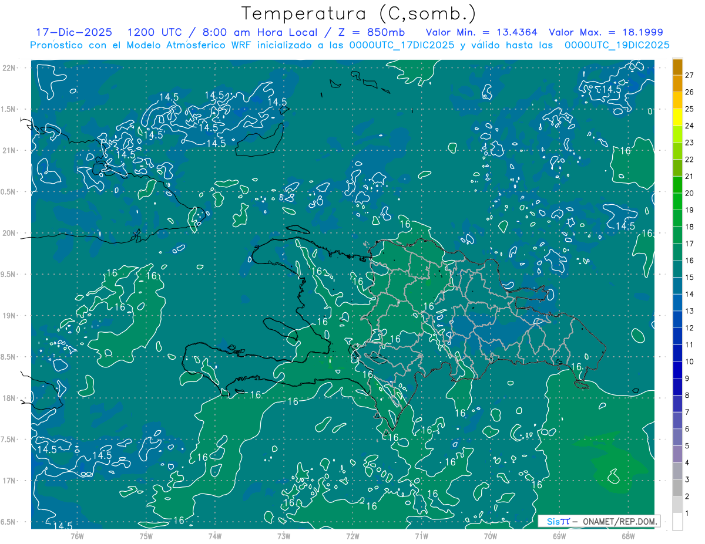The width and height of the screenshot is (705, 544).
Task: Click the "11" label on colour scale
Action: pos(690,345)
